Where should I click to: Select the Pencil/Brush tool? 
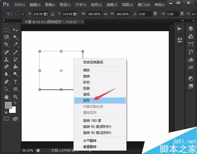[x=15, y=53]
